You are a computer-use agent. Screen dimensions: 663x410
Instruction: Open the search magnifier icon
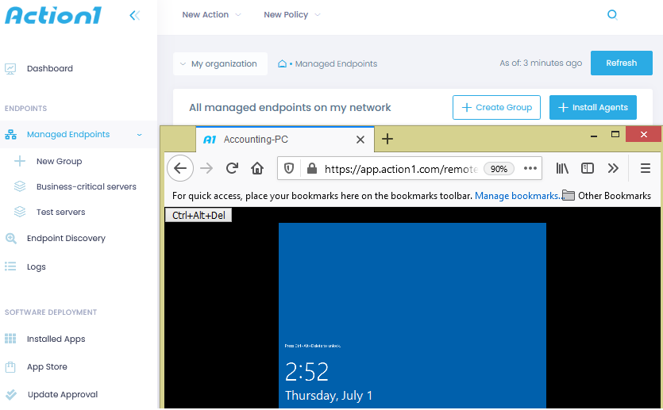tap(612, 15)
